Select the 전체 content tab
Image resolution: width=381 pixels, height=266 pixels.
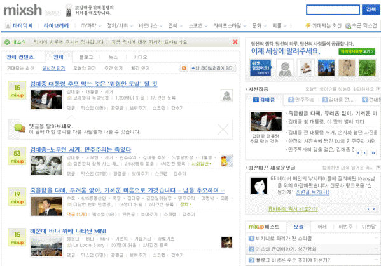[59, 57]
